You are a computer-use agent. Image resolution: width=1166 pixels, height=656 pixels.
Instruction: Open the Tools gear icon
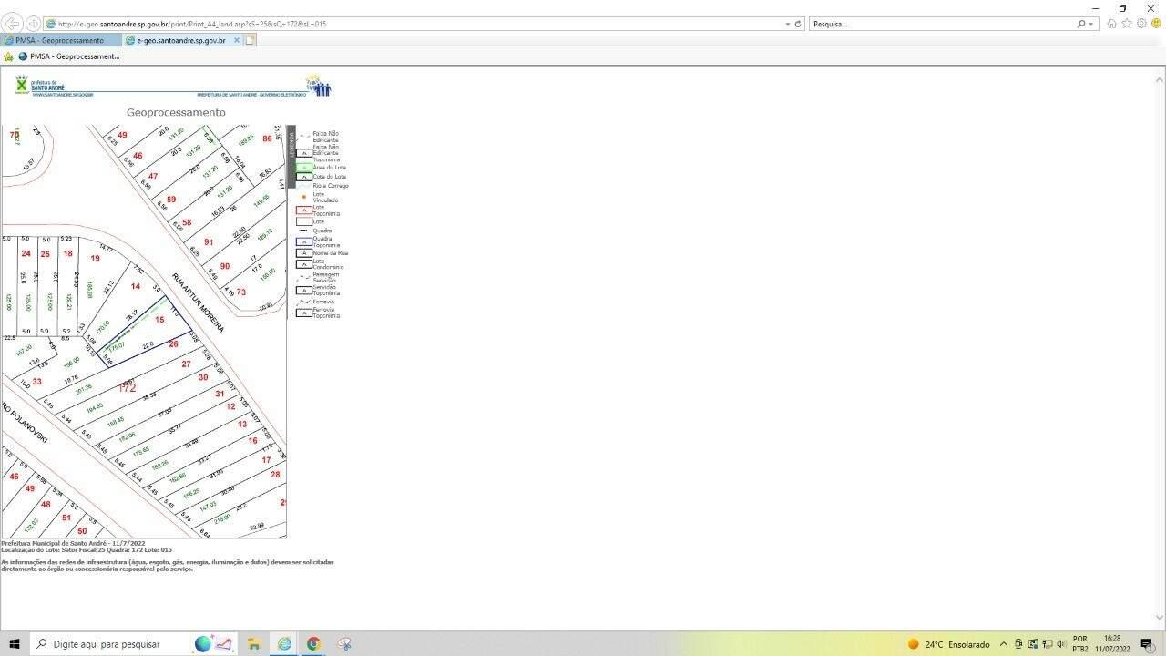point(1141,24)
